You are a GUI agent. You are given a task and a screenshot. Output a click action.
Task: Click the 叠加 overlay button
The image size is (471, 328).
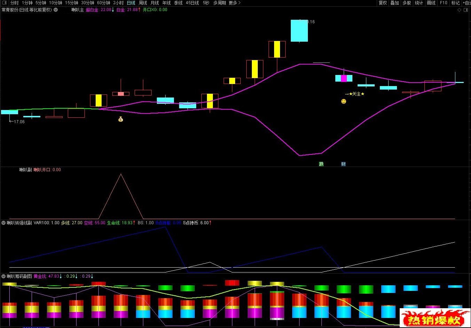[394, 3]
